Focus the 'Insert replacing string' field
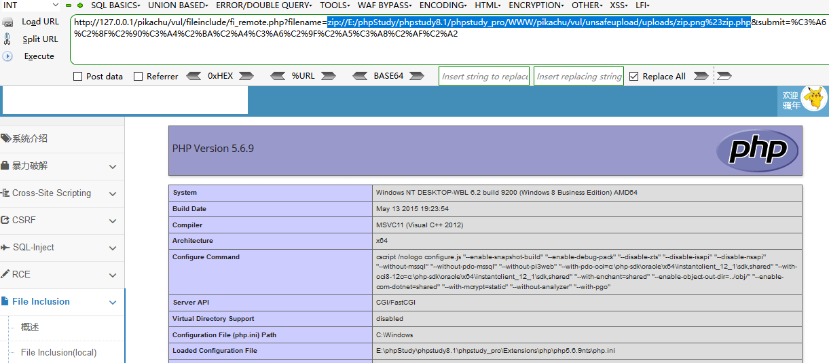Image resolution: width=829 pixels, height=363 pixels. pos(579,76)
